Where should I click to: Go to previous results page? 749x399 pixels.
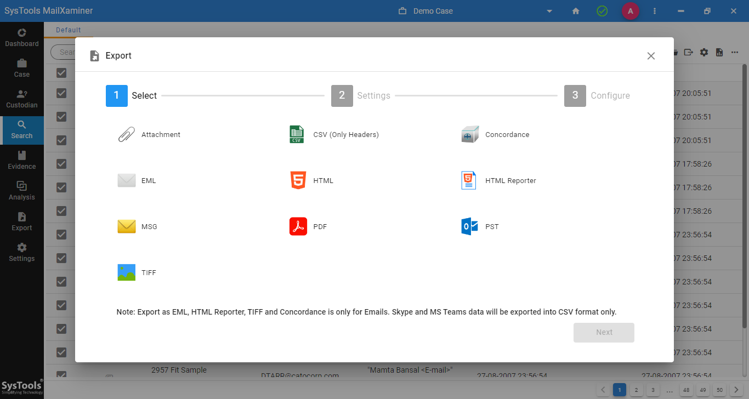click(x=603, y=390)
